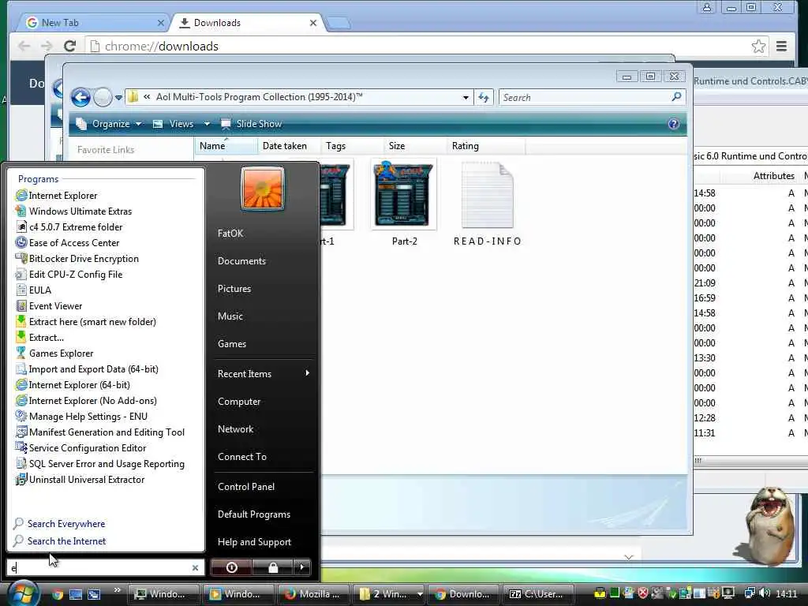Open Internet Explorer from Programs list
The image size is (808, 606).
[x=57, y=196]
